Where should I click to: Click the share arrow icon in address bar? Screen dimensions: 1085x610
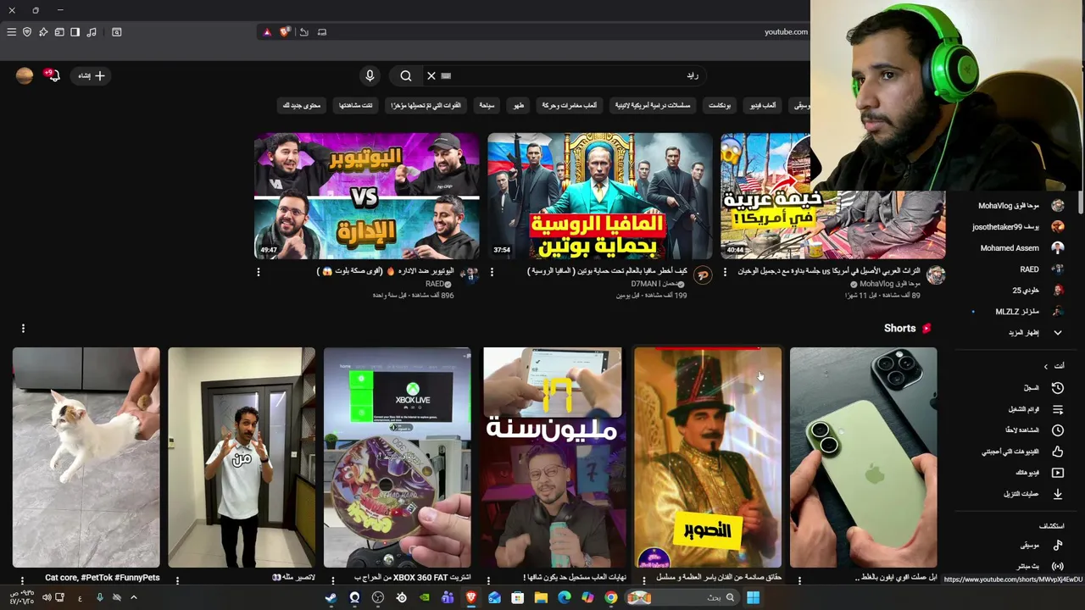tap(303, 32)
